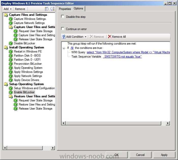This screenshot has height=160, width=178.
Task: Click check icon beside Apply Operating System
Action: point(11,68)
